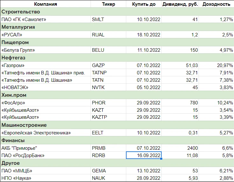
Task: Select cell ПАО «ГК «Самолет»
Action: pyautogui.click(x=46, y=19)
